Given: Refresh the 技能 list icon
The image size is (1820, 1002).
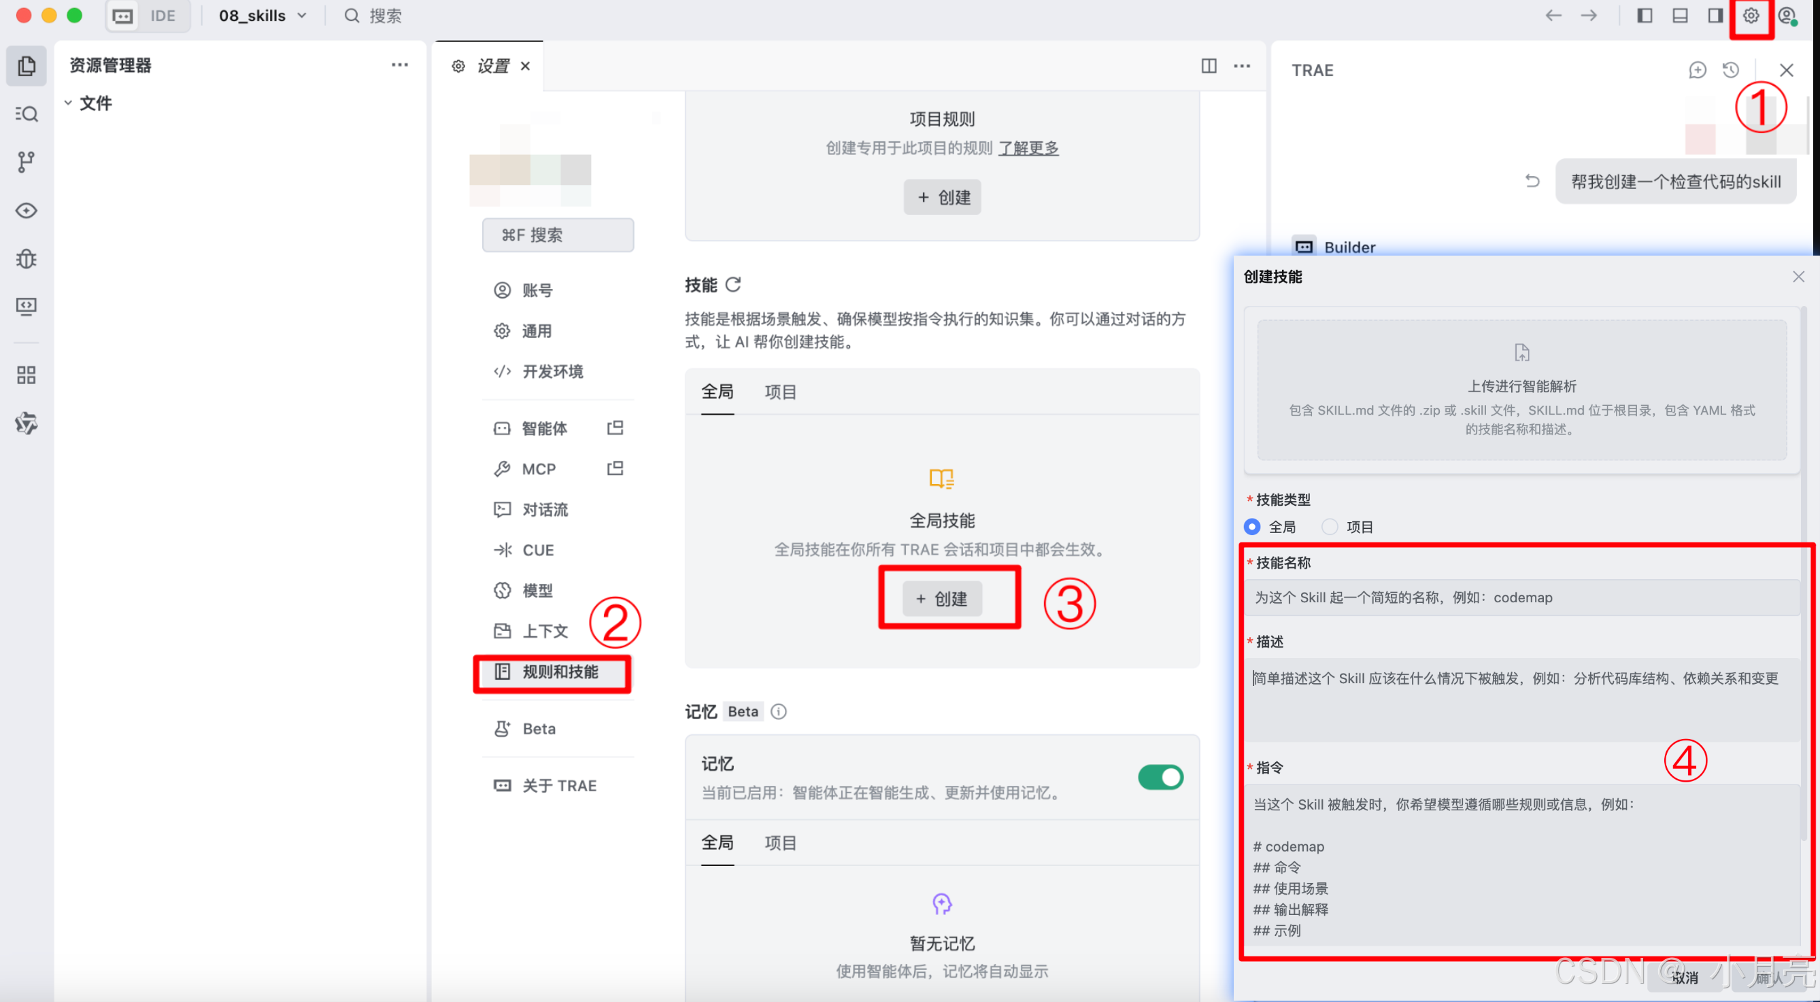Looking at the screenshot, I should coord(733,285).
